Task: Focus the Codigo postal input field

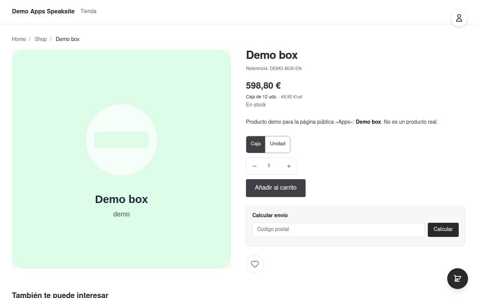Action: coord(338,229)
